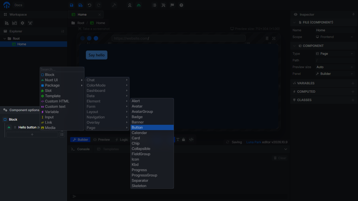The width and height of the screenshot is (358, 201).
Task: Click the Say hello preview button
Action: coord(96,55)
